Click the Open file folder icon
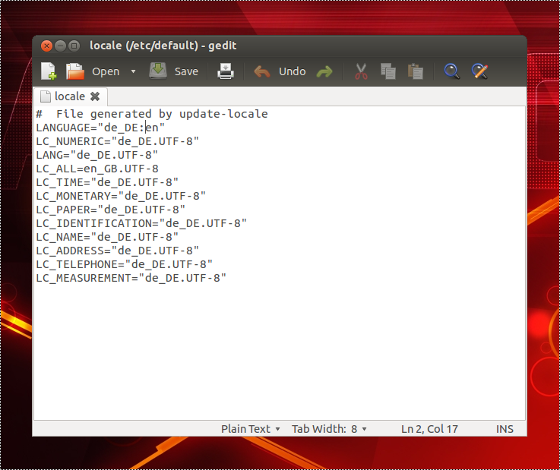The image size is (560, 470). coord(75,71)
